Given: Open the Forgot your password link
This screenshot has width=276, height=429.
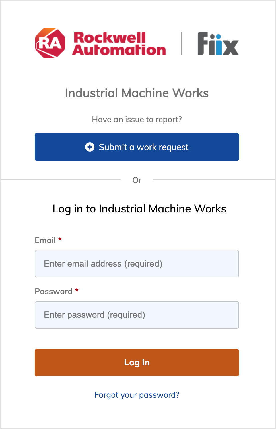Looking at the screenshot, I should [137, 395].
